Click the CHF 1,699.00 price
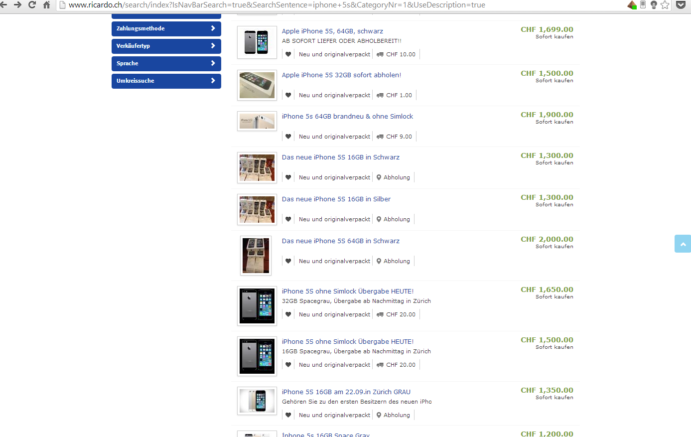The image size is (691, 437). click(547, 29)
